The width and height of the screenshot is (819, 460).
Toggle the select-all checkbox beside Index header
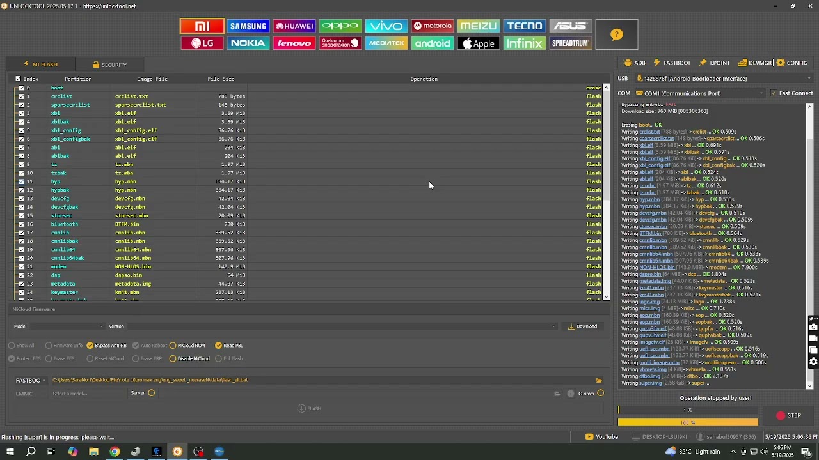tap(18, 79)
